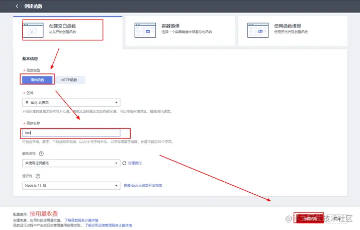The image size is (360, 230).
Task: Refresh the 委托 list with the reload icon
Action: coord(124,163)
